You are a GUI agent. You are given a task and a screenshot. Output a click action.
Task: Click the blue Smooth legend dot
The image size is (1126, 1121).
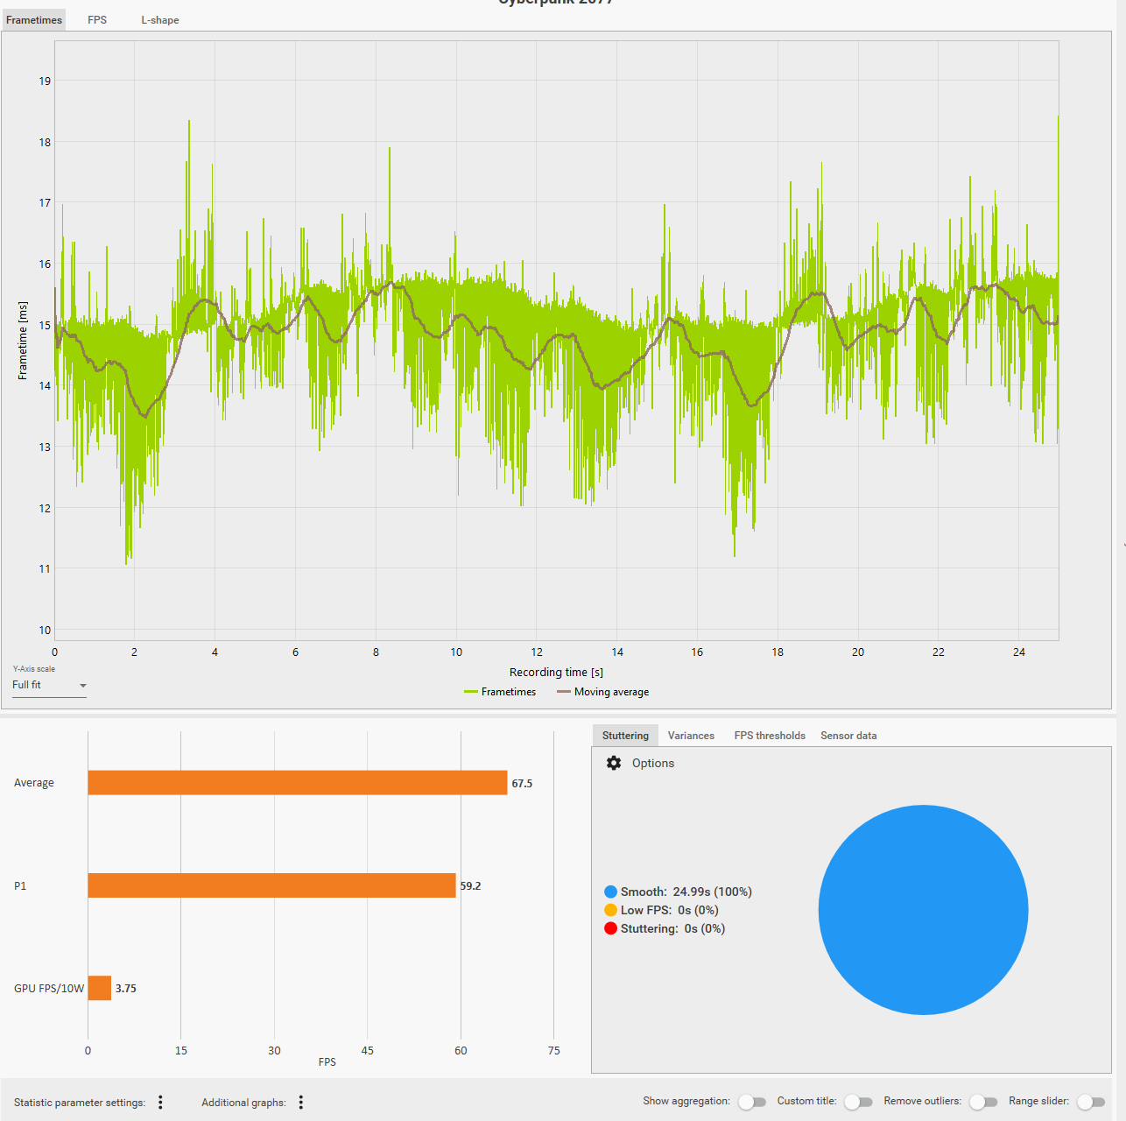(610, 892)
